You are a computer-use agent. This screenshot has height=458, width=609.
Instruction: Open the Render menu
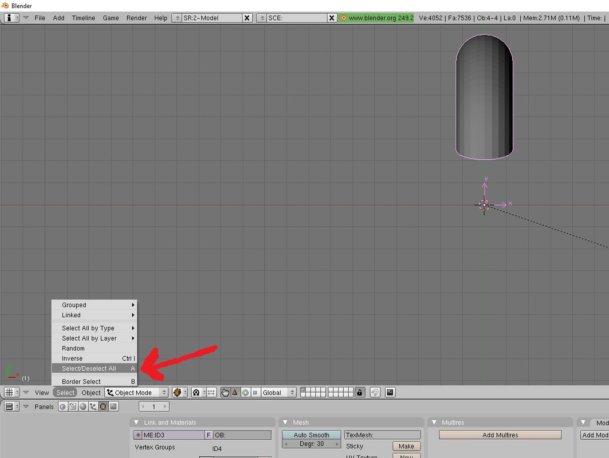(136, 18)
